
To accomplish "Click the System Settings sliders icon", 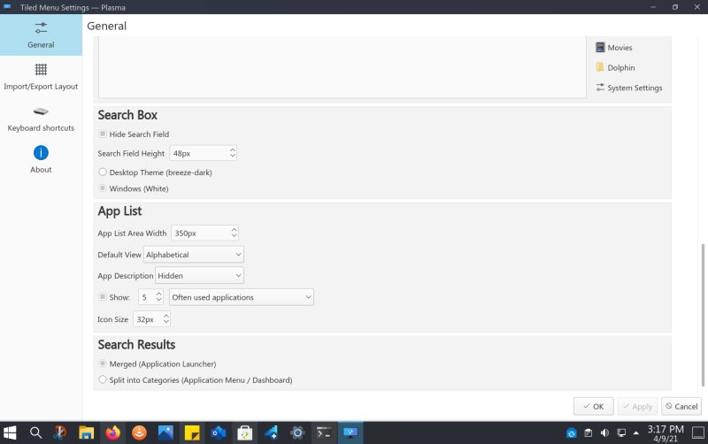I will pos(600,88).
